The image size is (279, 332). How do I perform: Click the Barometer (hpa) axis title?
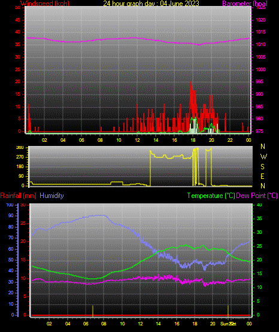point(245,4)
